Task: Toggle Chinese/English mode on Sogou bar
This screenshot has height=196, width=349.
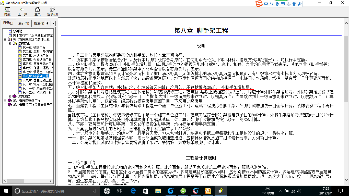Action: pyautogui.click(x=266, y=4)
